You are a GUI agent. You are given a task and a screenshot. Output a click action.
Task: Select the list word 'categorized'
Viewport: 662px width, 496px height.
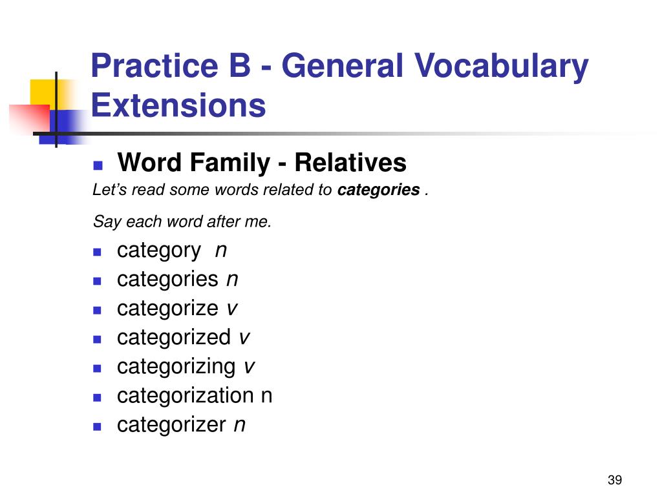[x=174, y=338]
